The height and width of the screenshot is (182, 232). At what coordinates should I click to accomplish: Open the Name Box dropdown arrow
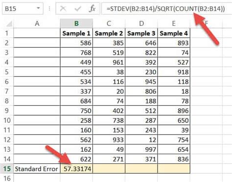pos(38,8)
